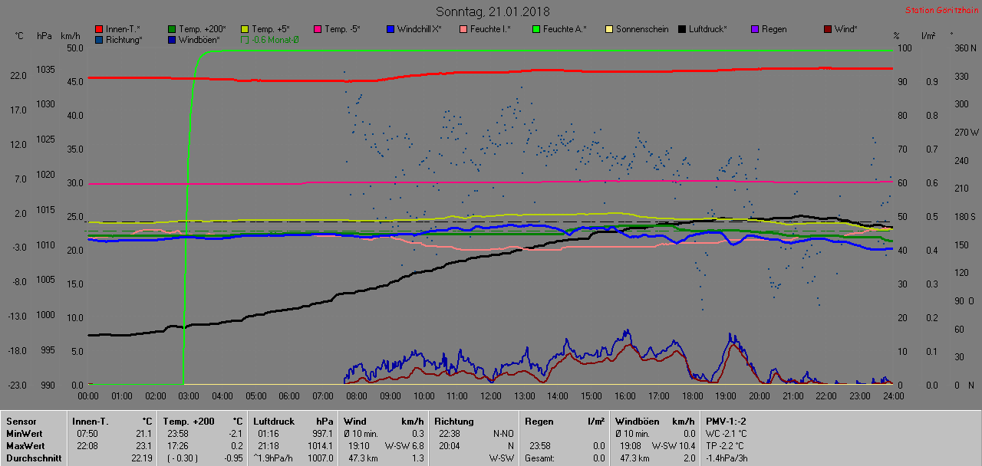Click the yellow-green Temp. +5 legend square
The image size is (982, 466).
pos(245,29)
